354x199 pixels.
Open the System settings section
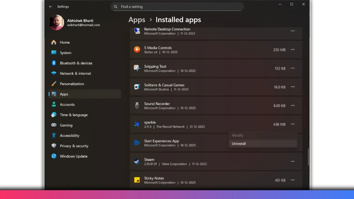(85, 53)
